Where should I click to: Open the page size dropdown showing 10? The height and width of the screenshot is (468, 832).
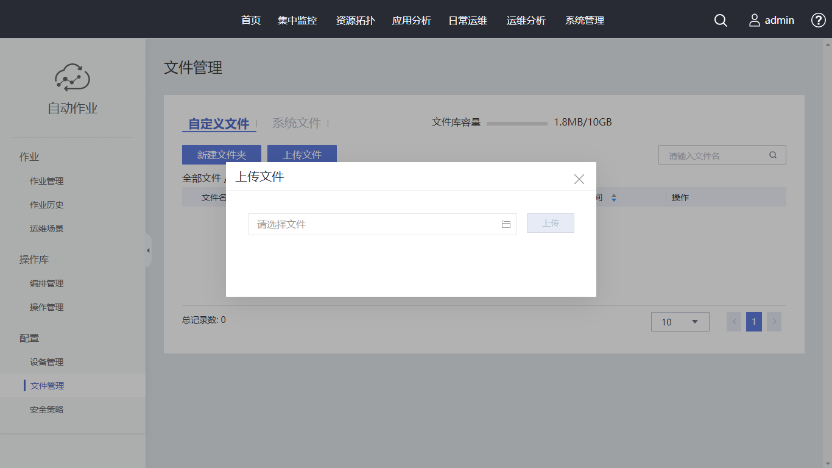[x=680, y=322]
